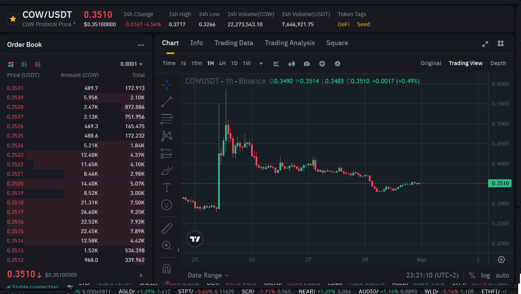This screenshot has height=294, width=521.
Task: Select the trend line drawing tool
Action: pos(167,102)
